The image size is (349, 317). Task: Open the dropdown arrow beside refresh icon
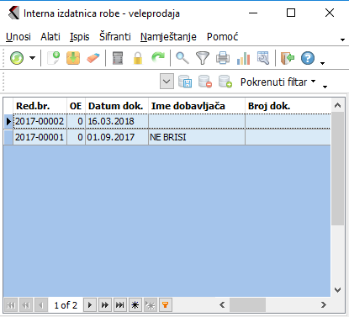pos(33,58)
